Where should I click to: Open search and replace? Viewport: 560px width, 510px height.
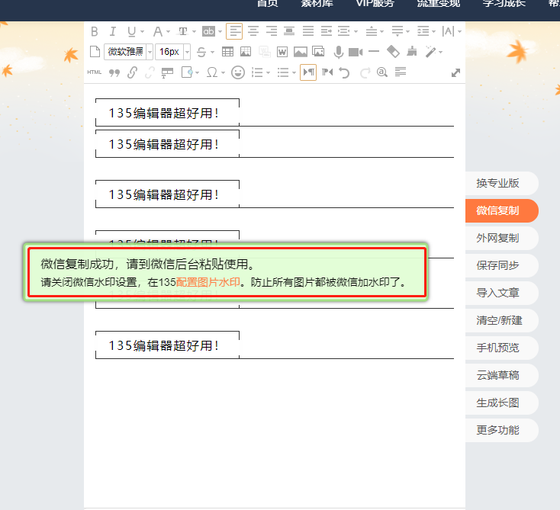coord(382,72)
